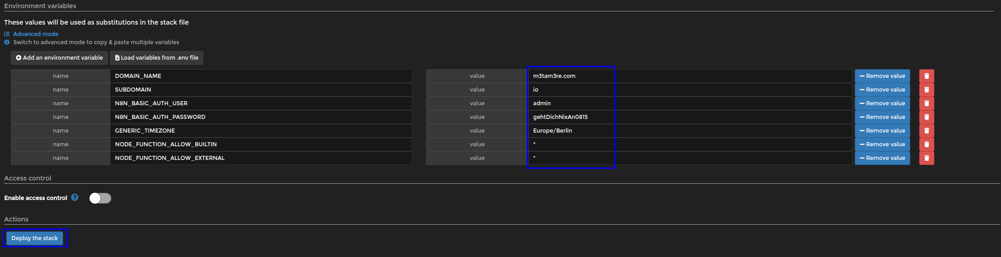The height and width of the screenshot is (257, 1001).
Task: Load variables from .env file
Action: click(x=156, y=58)
